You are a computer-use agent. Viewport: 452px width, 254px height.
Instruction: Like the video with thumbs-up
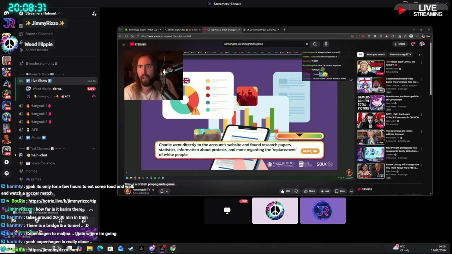286,191
